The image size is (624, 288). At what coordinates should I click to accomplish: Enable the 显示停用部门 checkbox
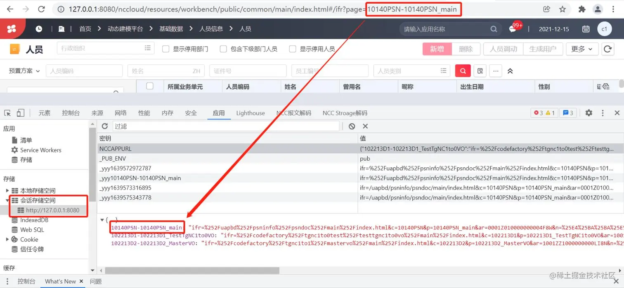[x=165, y=49]
